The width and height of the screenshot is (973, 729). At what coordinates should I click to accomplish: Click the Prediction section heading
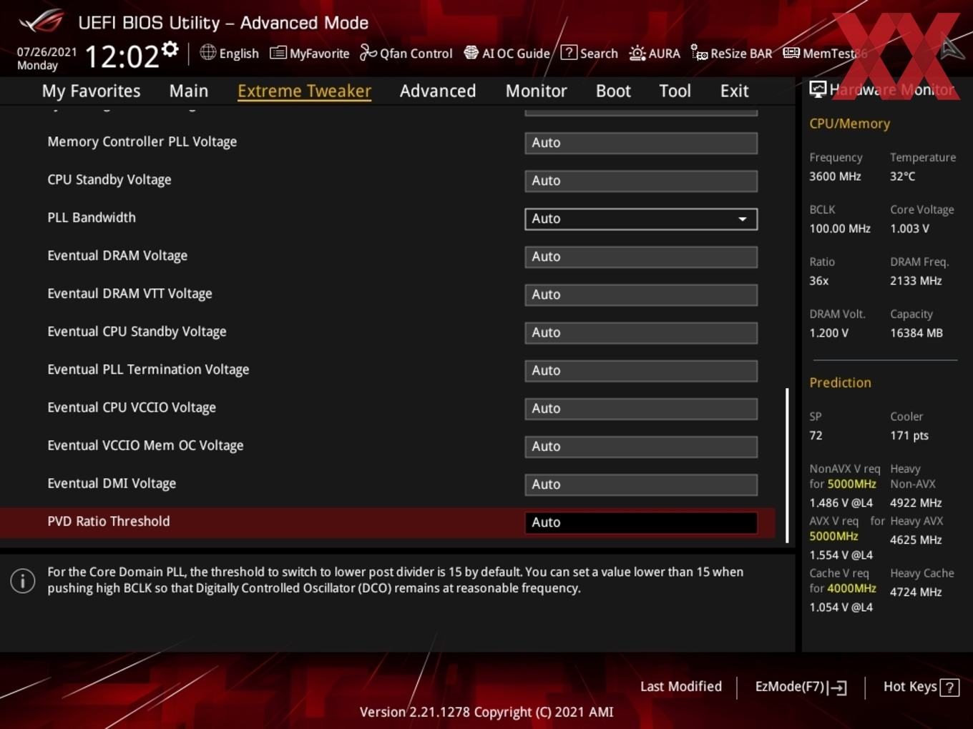pyautogui.click(x=840, y=382)
